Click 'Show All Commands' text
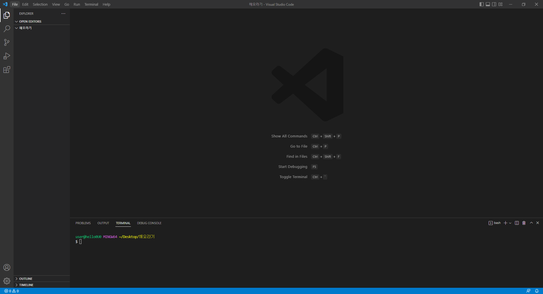The width and height of the screenshot is (543, 294). point(289,136)
